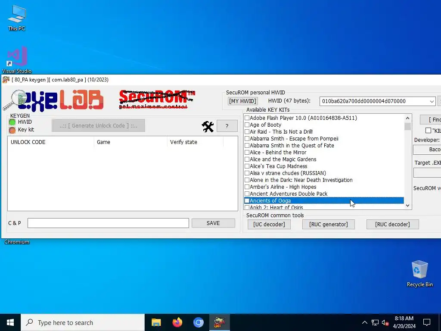This screenshot has width=441, height=331.
Task: Open the notification center icon
Action: click(427, 322)
